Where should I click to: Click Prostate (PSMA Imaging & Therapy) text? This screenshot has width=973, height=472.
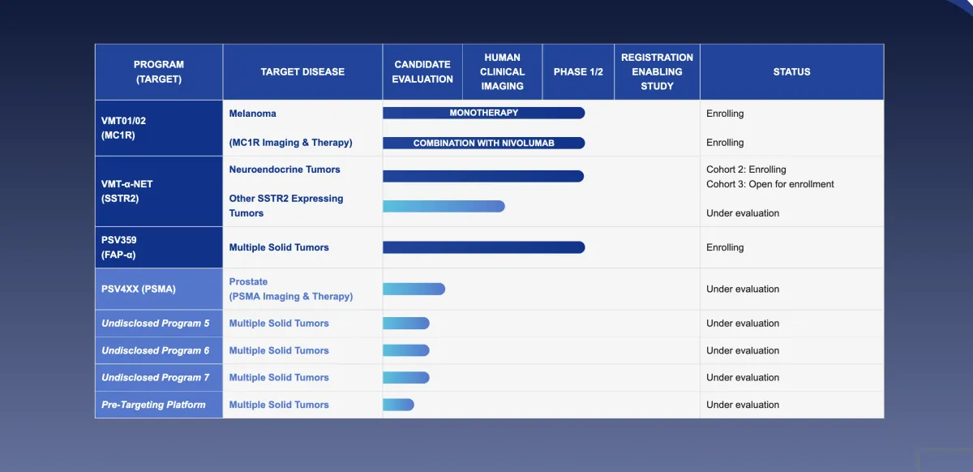coord(290,290)
